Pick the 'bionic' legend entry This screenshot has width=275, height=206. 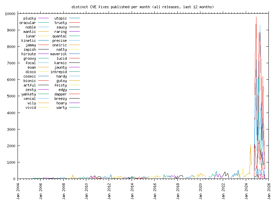point(30,81)
